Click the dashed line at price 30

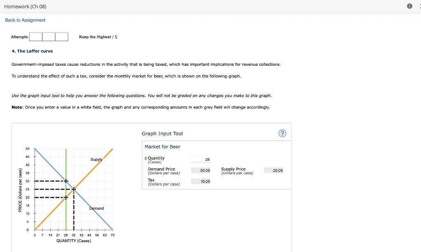pos(49,181)
